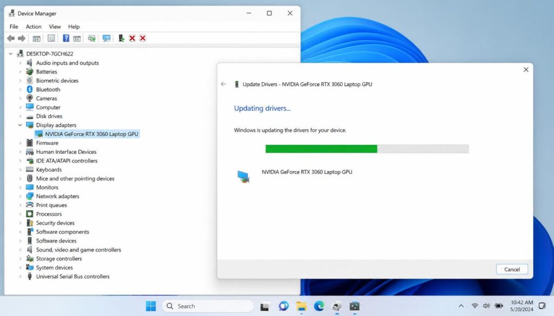Open File Explorer from taskbar
The width and height of the screenshot is (554, 316).
(x=301, y=306)
